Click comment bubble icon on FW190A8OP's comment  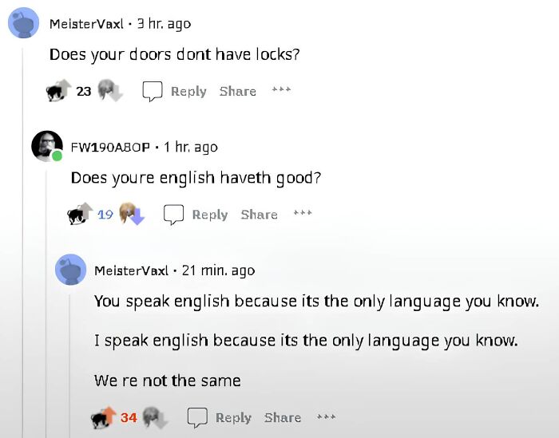[173, 215]
